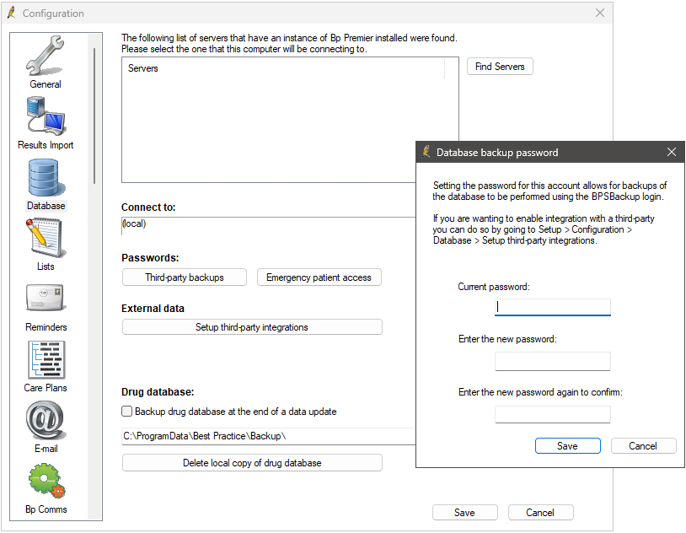The height and width of the screenshot is (533, 686).
Task: Select the Bp Comms label
Action: click(46, 509)
